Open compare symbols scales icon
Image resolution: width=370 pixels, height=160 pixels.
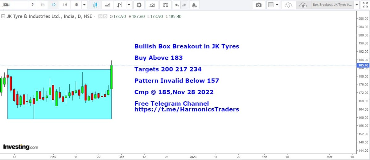[x=166, y=5]
